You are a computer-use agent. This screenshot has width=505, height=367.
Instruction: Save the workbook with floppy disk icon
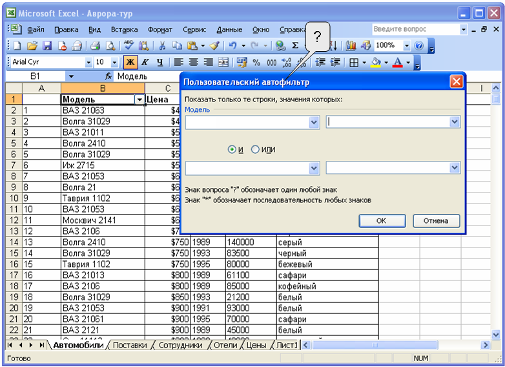47,46
